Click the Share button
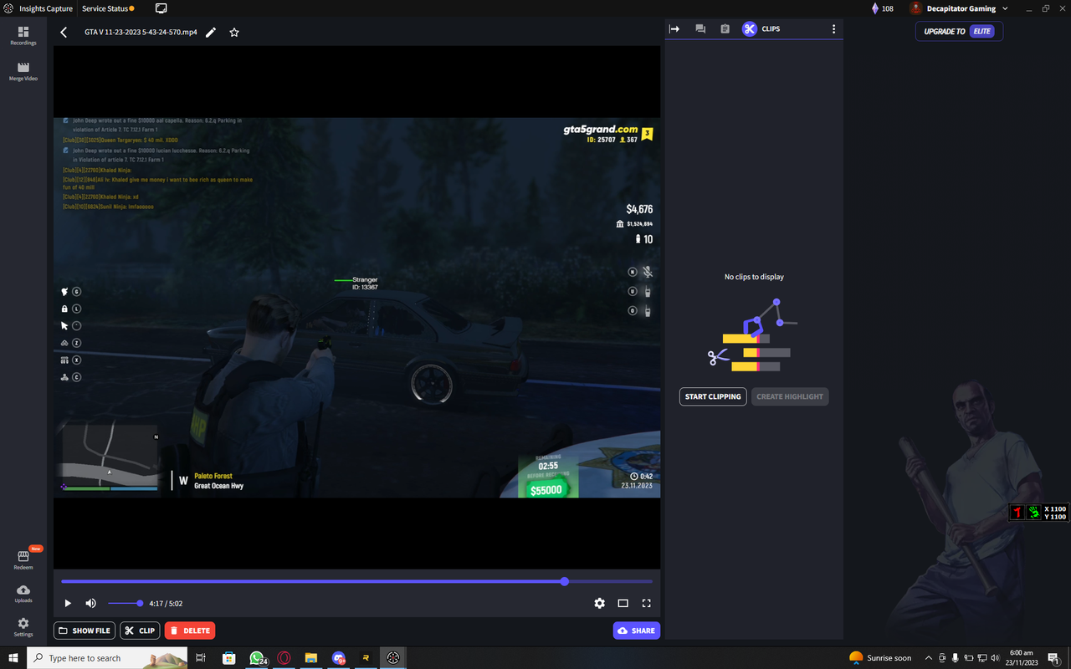Screen dimensions: 1071x669 tap(636, 631)
